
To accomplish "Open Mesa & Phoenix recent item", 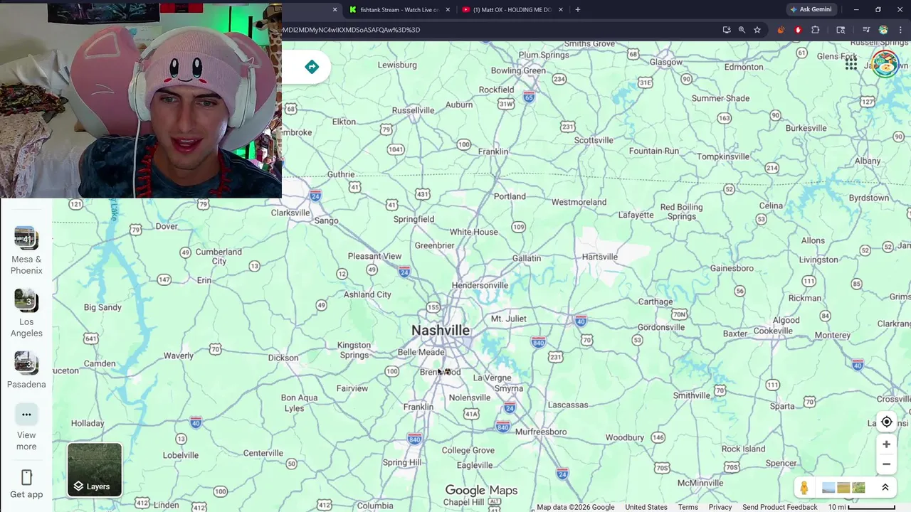I will pyautogui.click(x=26, y=251).
